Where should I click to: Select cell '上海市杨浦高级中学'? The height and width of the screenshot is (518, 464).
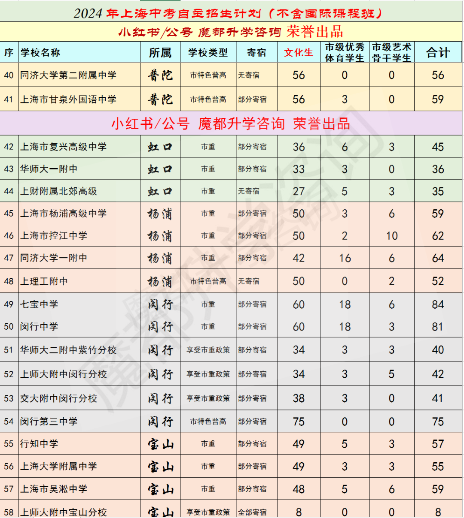point(79,214)
